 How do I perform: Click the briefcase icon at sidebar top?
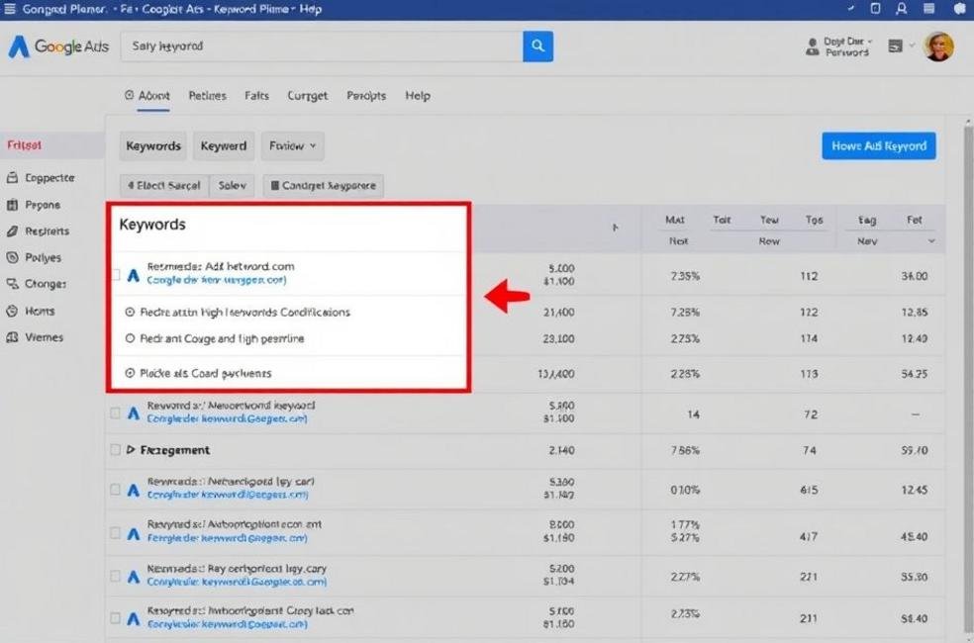point(14,177)
